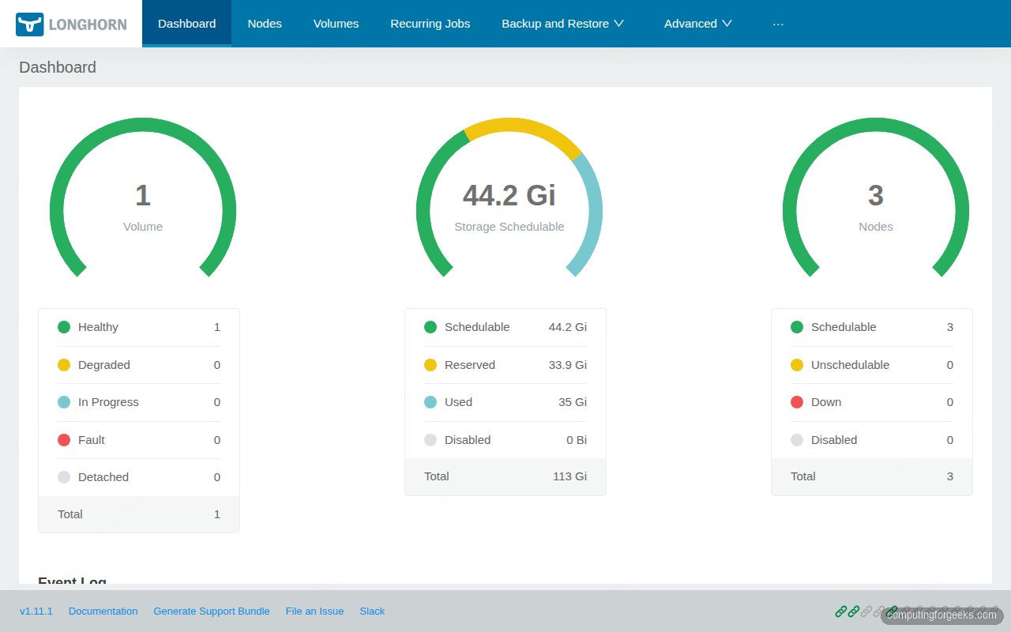The width and height of the screenshot is (1011, 632).
Task: Click the red Down dot in the Nodes panel
Action: pos(797,402)
